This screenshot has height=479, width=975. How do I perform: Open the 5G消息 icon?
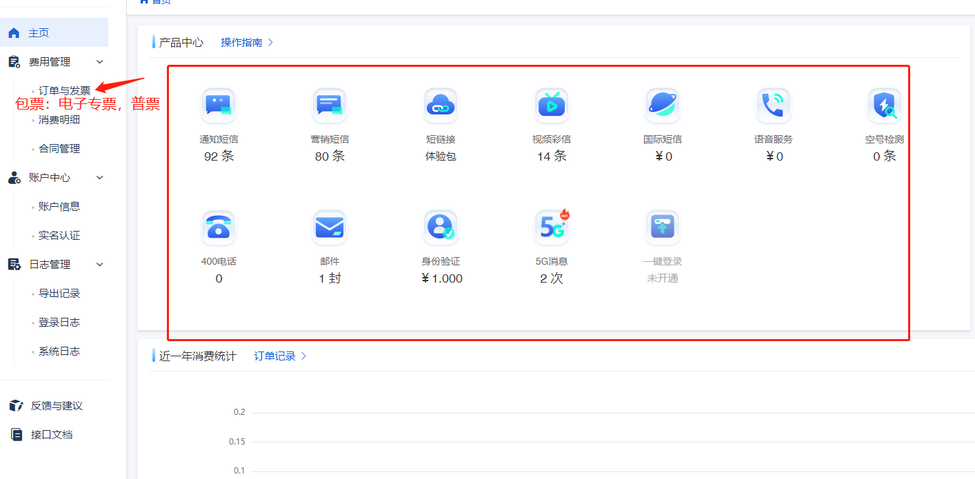[552, 227]
